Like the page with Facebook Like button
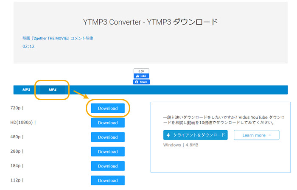The width and height of the screenshot is (297, 190). pyautogui.click(x=141, y=76)
